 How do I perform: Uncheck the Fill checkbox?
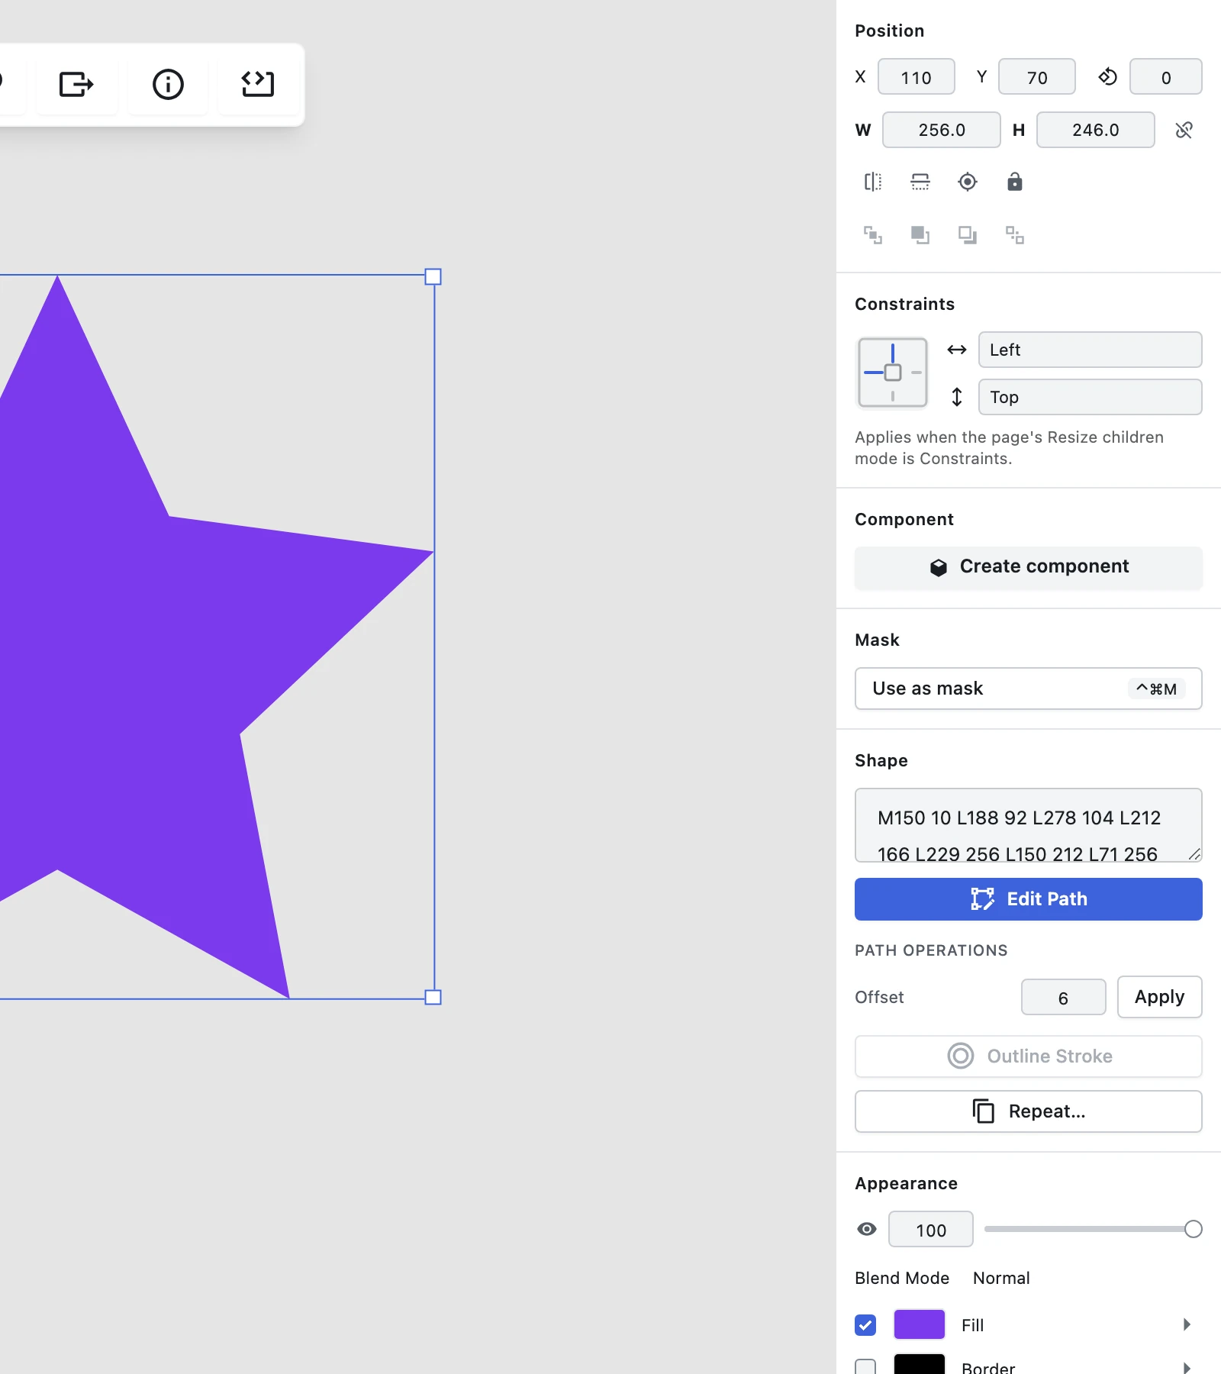[x=865, y=1325]
